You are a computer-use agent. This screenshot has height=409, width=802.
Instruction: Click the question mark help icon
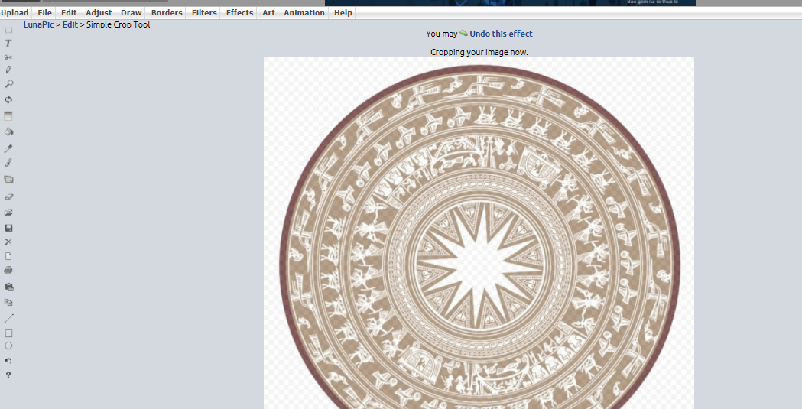tap(8, 375)
